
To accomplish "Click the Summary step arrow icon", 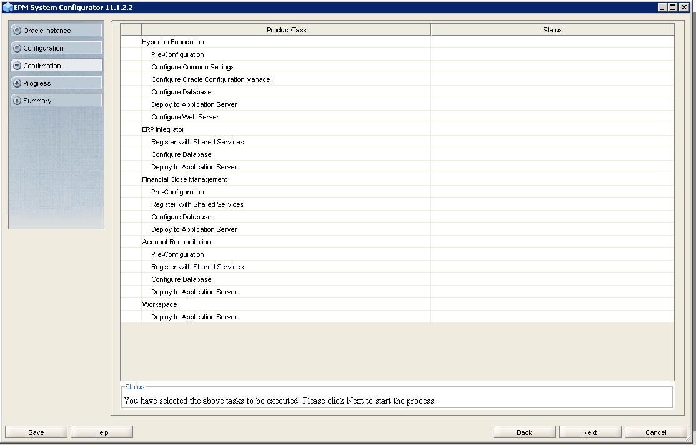I will click(x=17, y=101).
